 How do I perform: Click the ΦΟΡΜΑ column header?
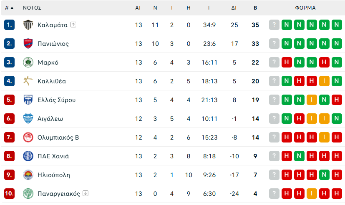click(x=305, y=7)
